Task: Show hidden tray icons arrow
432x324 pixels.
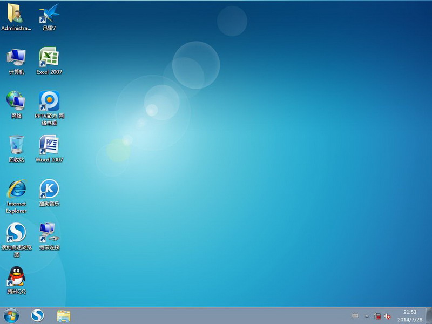Action: point(367,316)
